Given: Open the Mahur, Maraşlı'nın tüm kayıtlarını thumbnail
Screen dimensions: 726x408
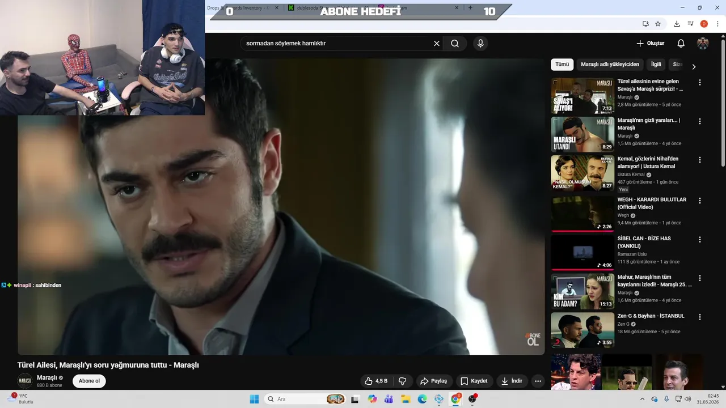Looking at the screenshot, I should coord(583,291).
